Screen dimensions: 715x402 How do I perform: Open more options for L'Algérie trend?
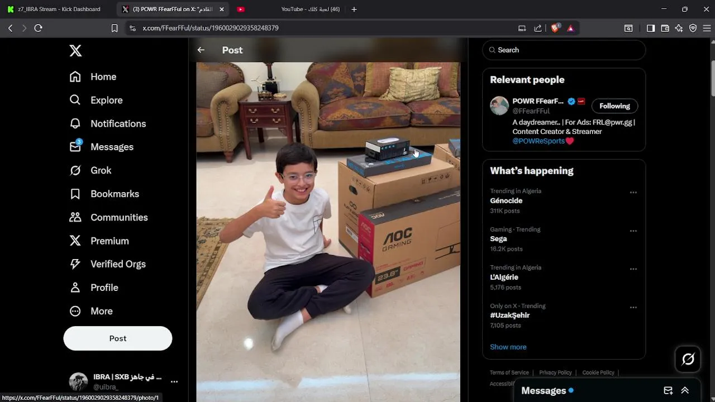coord(633,269)
